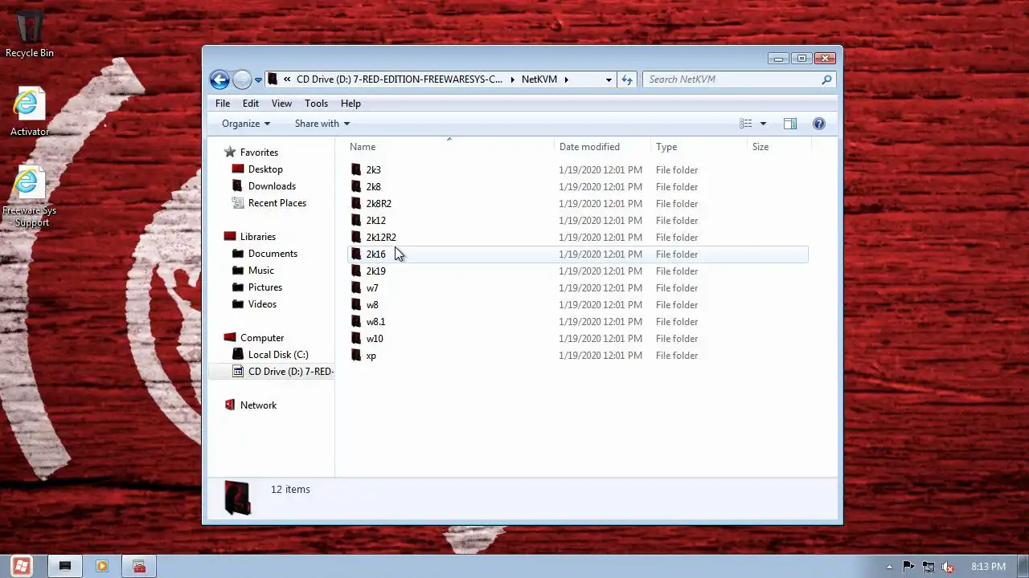Expand the arrow after NetKVM breadcrumb
This screenshot has height=578, width=1029.
pyautogui.click(x=566, y=79)
